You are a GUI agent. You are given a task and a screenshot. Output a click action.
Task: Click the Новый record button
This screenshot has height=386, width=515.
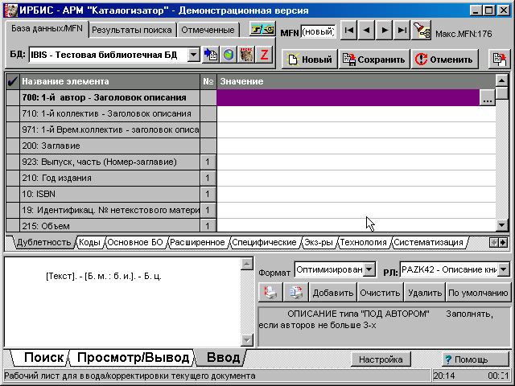click(307, 59)
